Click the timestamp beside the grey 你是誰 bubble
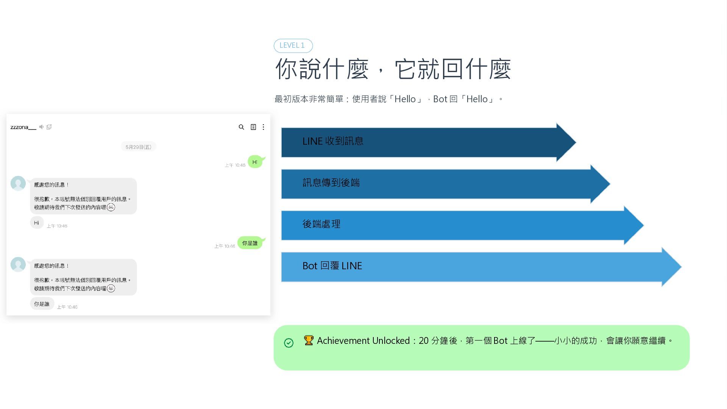 [67, 307]
